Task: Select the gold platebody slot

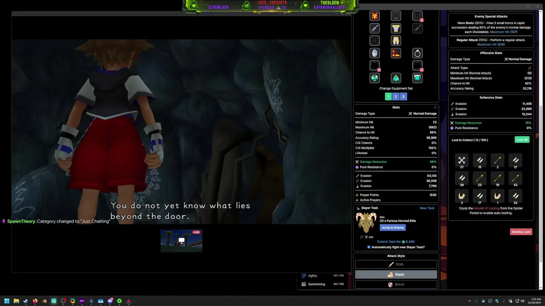Action: tap(396, 28)
